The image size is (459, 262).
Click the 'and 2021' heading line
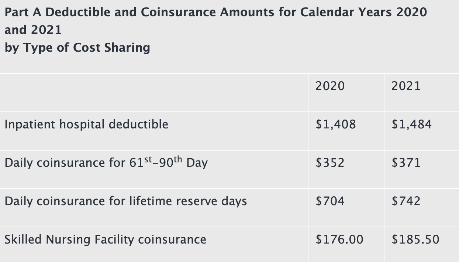[33, 30]
